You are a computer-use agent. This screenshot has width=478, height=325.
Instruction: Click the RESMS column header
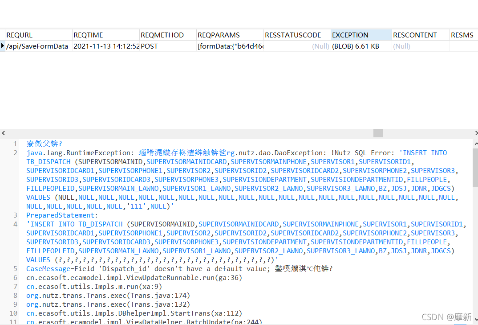point(462,35)
